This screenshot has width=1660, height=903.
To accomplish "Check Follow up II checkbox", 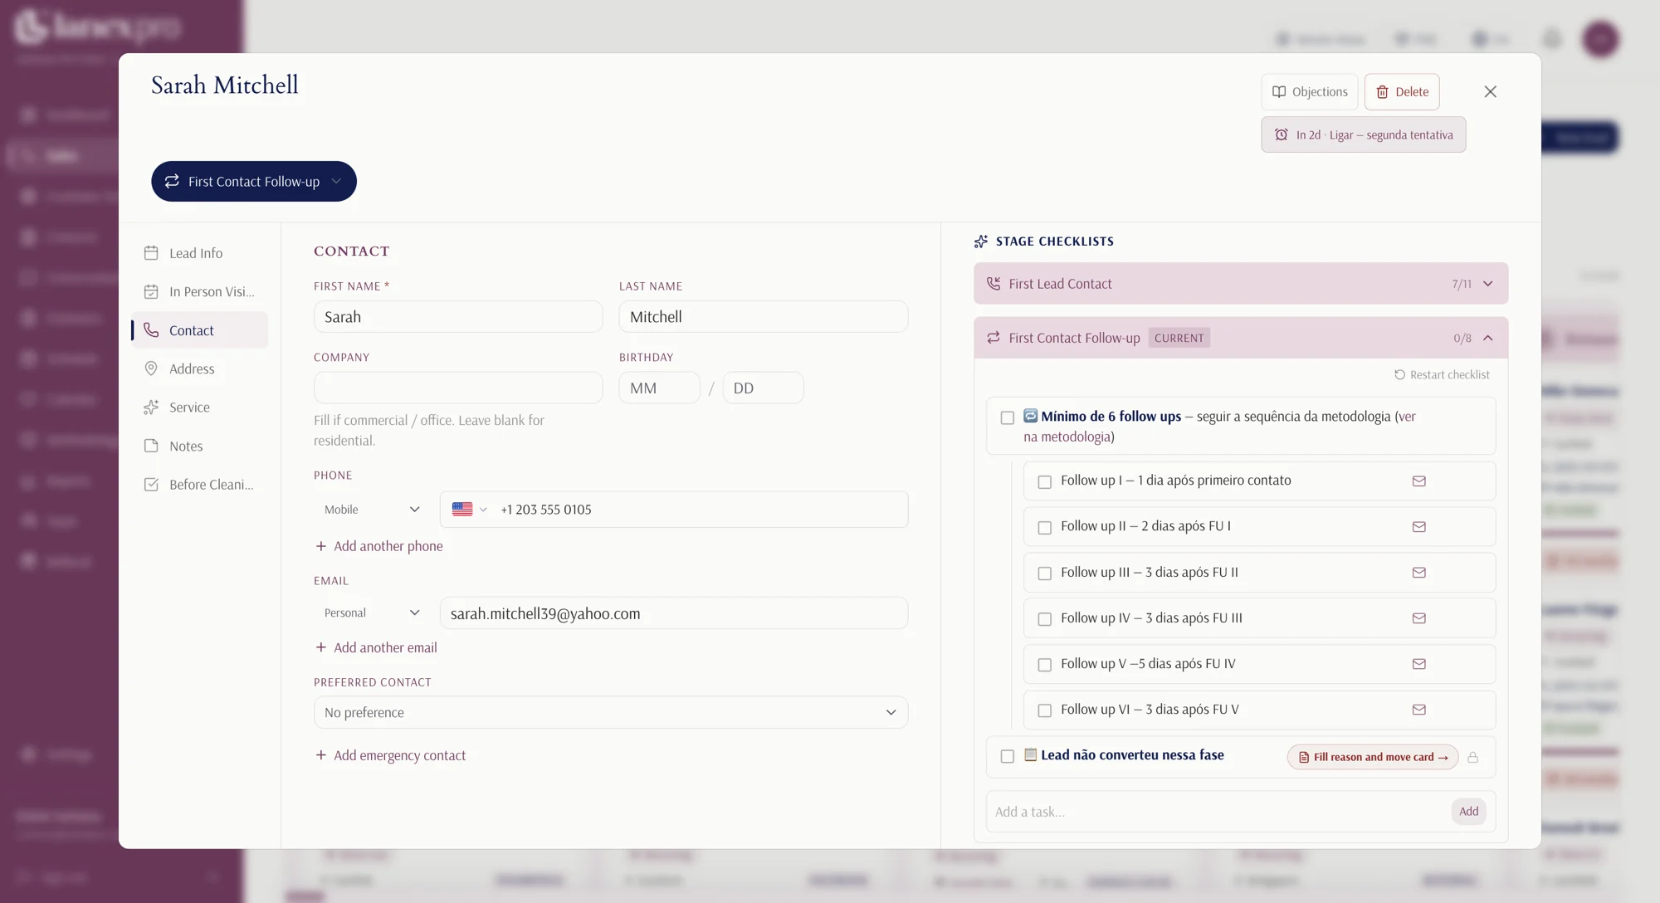I will click(x=1044, y=527).
